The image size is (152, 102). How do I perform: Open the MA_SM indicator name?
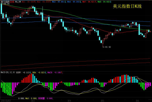18,2
